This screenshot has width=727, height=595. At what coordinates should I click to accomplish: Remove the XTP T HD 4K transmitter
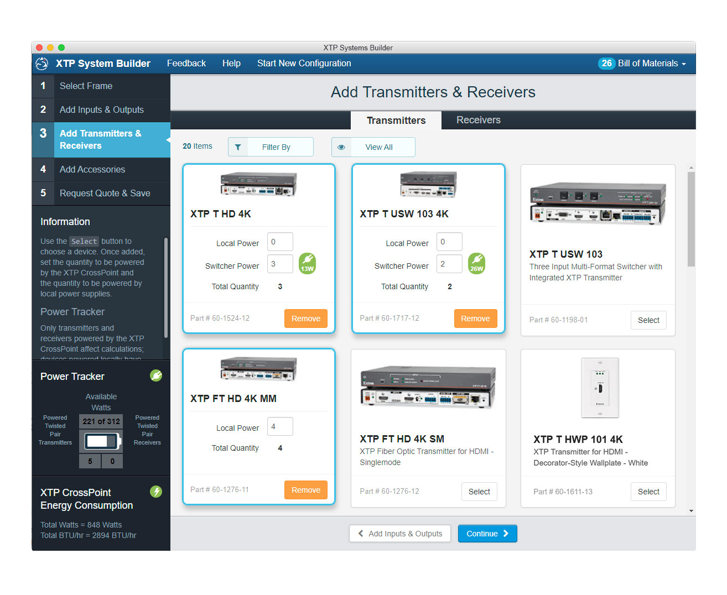point(306,319)
